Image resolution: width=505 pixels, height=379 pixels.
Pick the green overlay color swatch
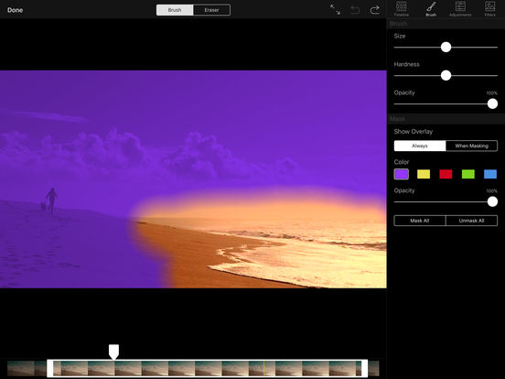(x=468, y=174)
